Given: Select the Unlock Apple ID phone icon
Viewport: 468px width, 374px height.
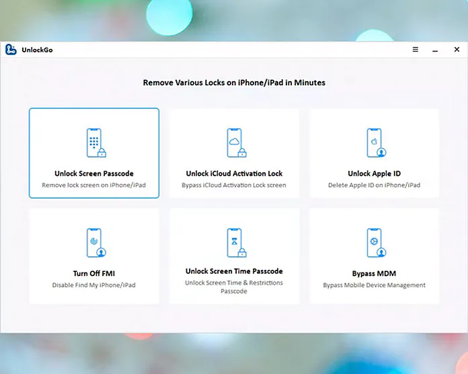Looking at the screenshot, I should coord(377,143).
